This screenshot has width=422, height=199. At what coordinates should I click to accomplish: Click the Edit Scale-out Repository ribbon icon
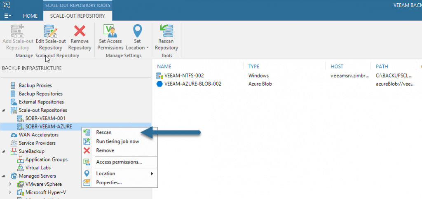51,31
